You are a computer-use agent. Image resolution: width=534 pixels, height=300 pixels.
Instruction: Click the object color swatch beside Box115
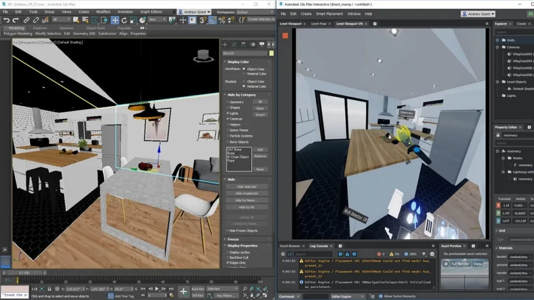pos(271,53)
